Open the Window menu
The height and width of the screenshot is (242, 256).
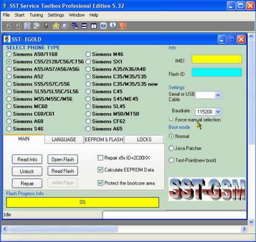77,15
